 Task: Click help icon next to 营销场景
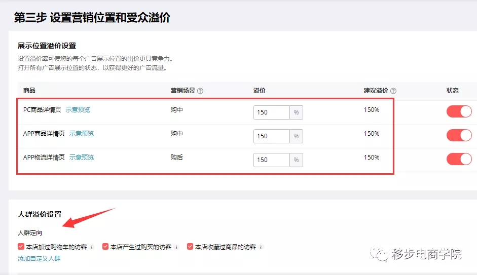(x=200, y=91)
